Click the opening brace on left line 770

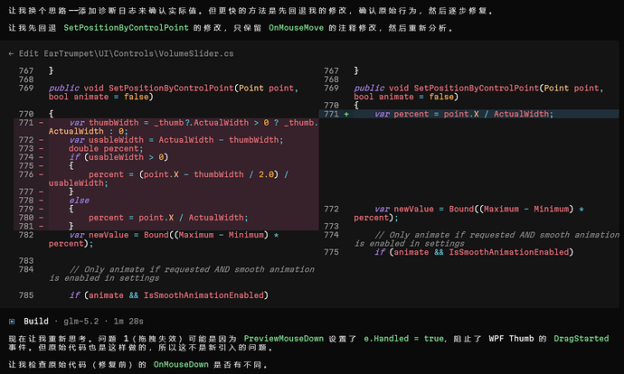tap(51, 114)
